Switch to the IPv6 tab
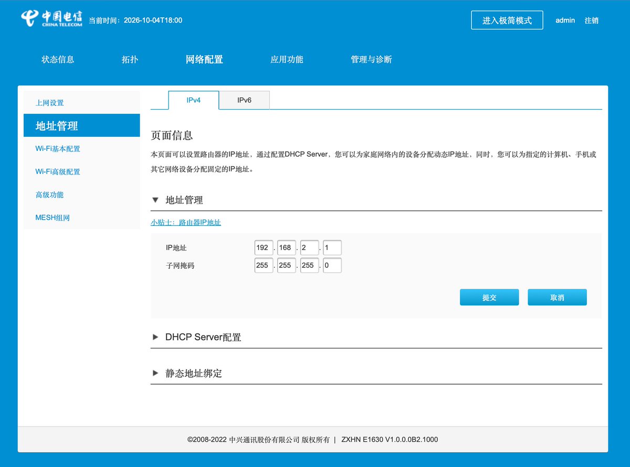 pos(244,100)
